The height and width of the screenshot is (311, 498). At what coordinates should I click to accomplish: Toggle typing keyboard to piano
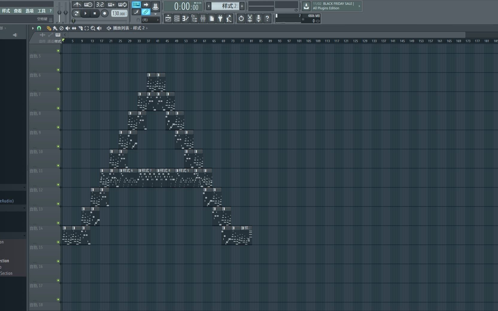click(x=136, y=4)
